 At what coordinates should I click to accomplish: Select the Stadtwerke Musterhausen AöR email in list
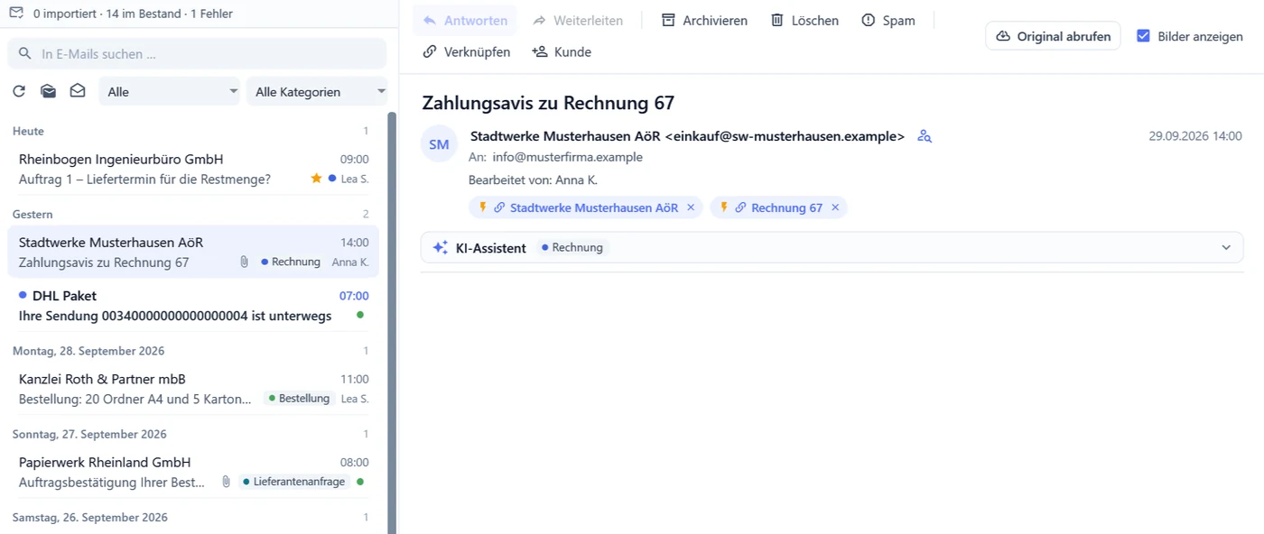tap(193, 252)
